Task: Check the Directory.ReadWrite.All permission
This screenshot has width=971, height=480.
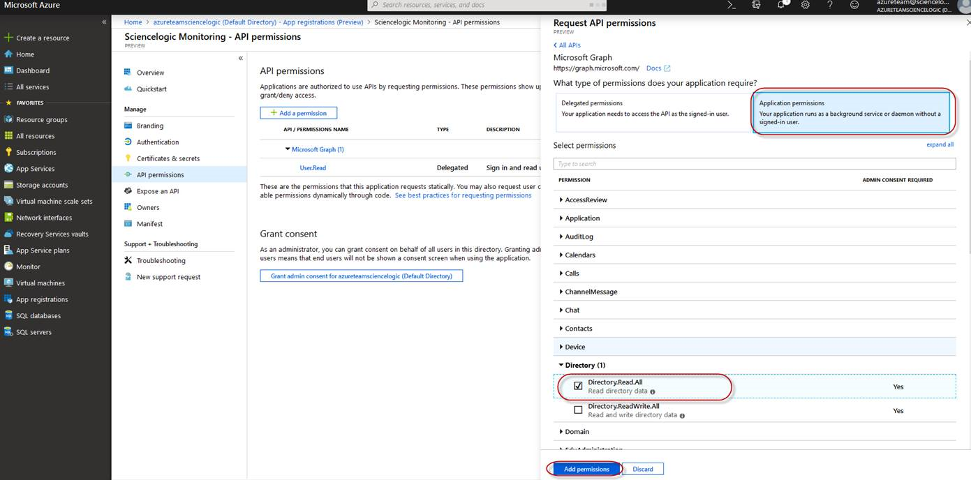Action: 578,410
